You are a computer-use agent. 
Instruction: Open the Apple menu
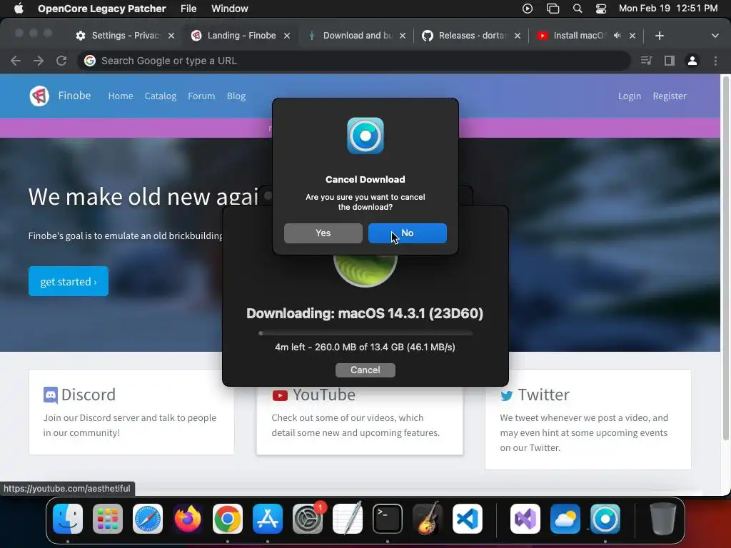coord(19,9)
